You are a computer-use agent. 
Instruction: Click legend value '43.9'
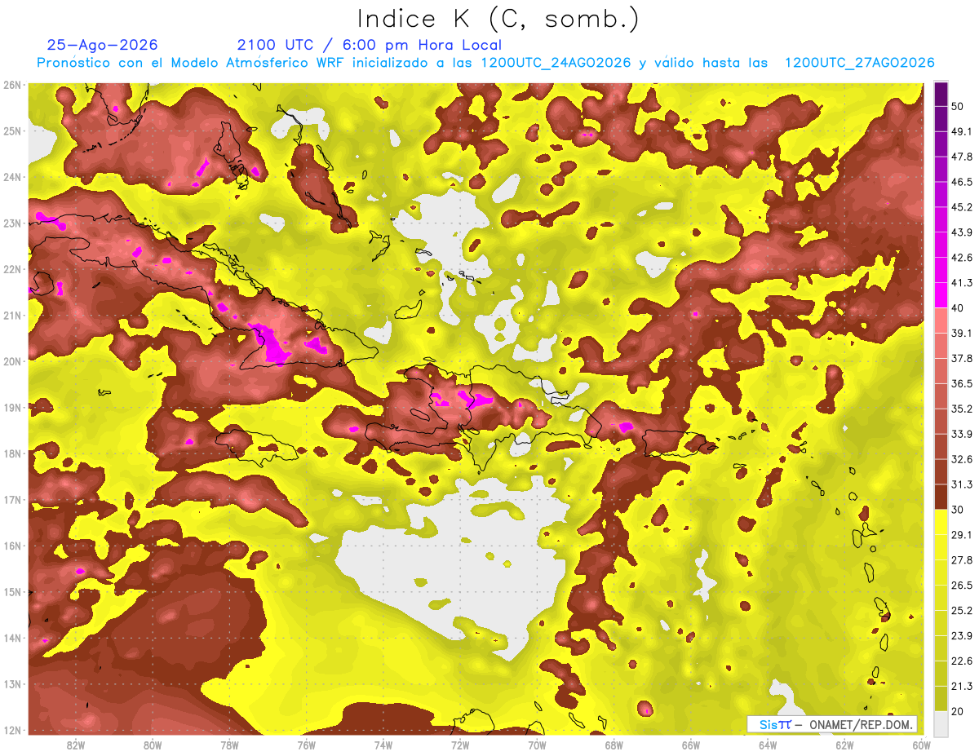[961, 232]
